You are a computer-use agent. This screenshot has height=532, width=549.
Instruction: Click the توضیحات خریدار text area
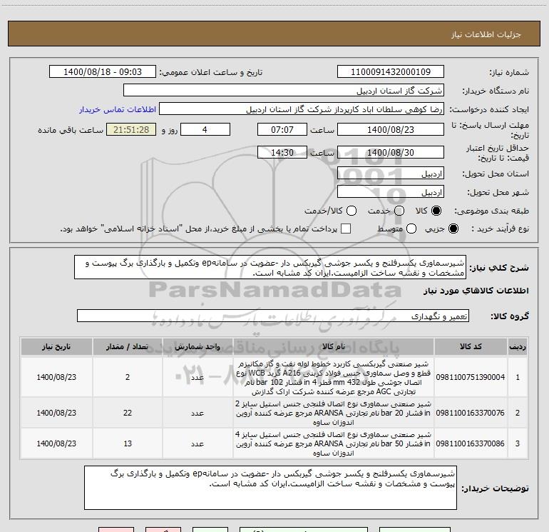pyautogui.click(x=270, y=488)
